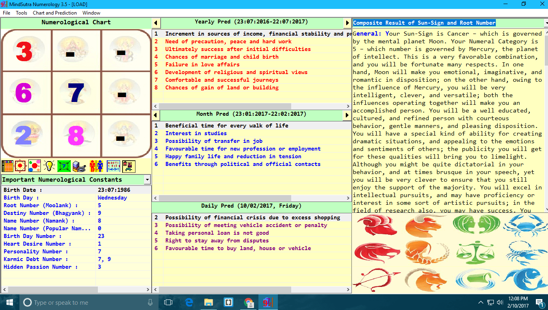Click the Daily Pred date header

[251, 206]
